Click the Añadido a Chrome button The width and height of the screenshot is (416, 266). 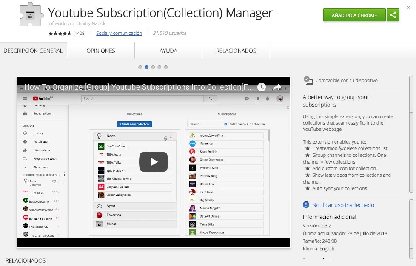(354, 15)
